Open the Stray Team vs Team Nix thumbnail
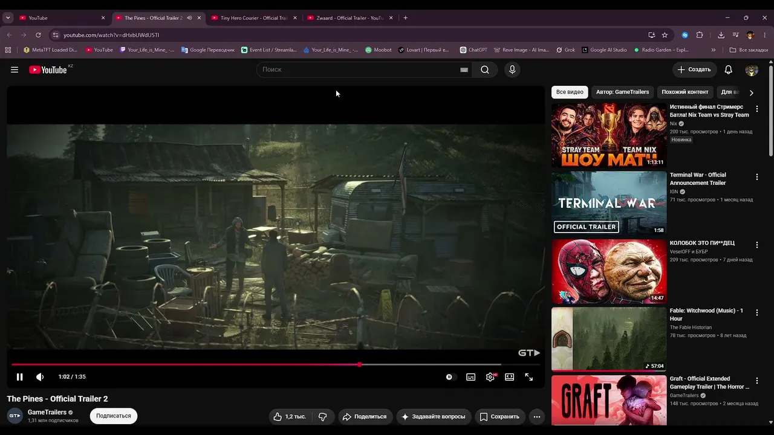Viewport: 774px width, 435px height. coord(609,135)
